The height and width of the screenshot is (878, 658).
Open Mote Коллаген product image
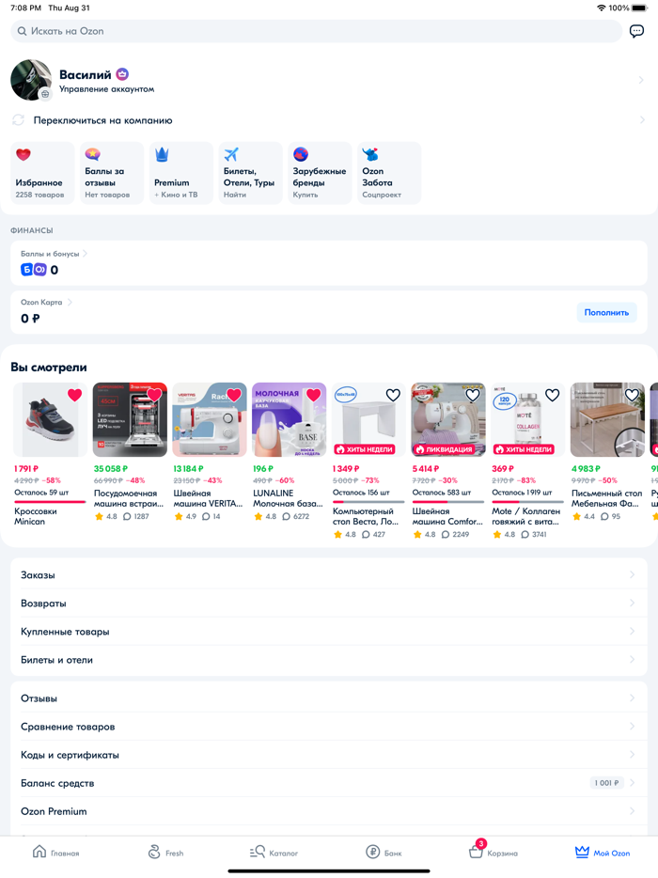pos(527,420)
